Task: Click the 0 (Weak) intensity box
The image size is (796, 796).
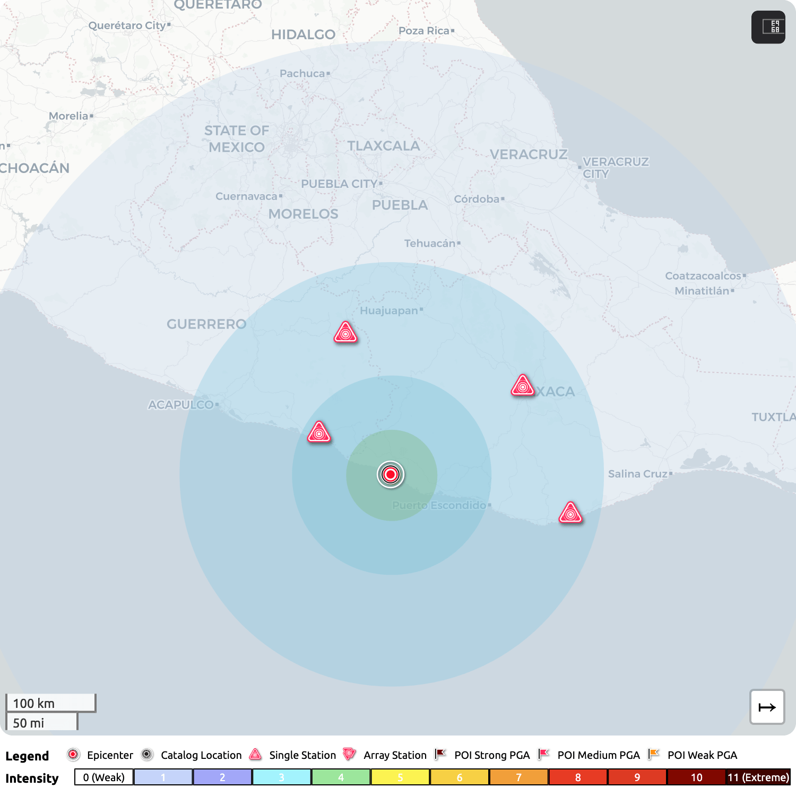Action: click(x=104, y=777)
